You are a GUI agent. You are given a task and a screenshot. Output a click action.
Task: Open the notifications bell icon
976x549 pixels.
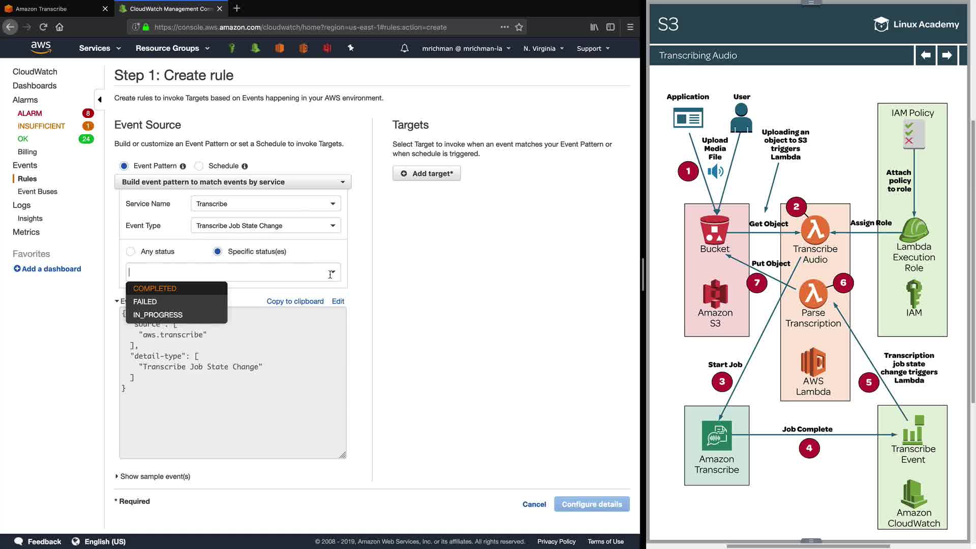(405, 48)
